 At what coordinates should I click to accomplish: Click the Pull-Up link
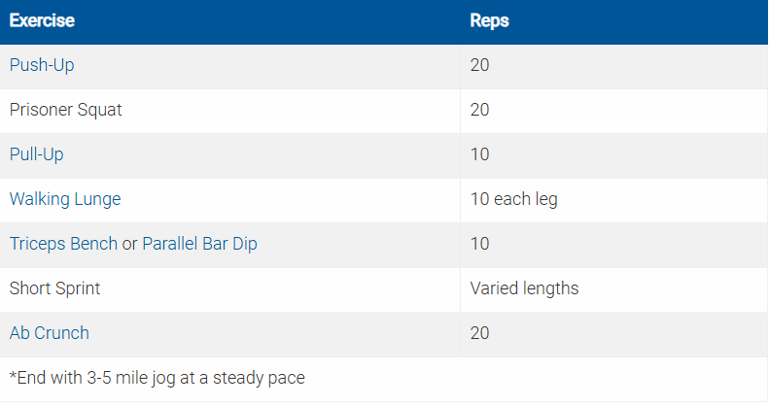(37, 154)
